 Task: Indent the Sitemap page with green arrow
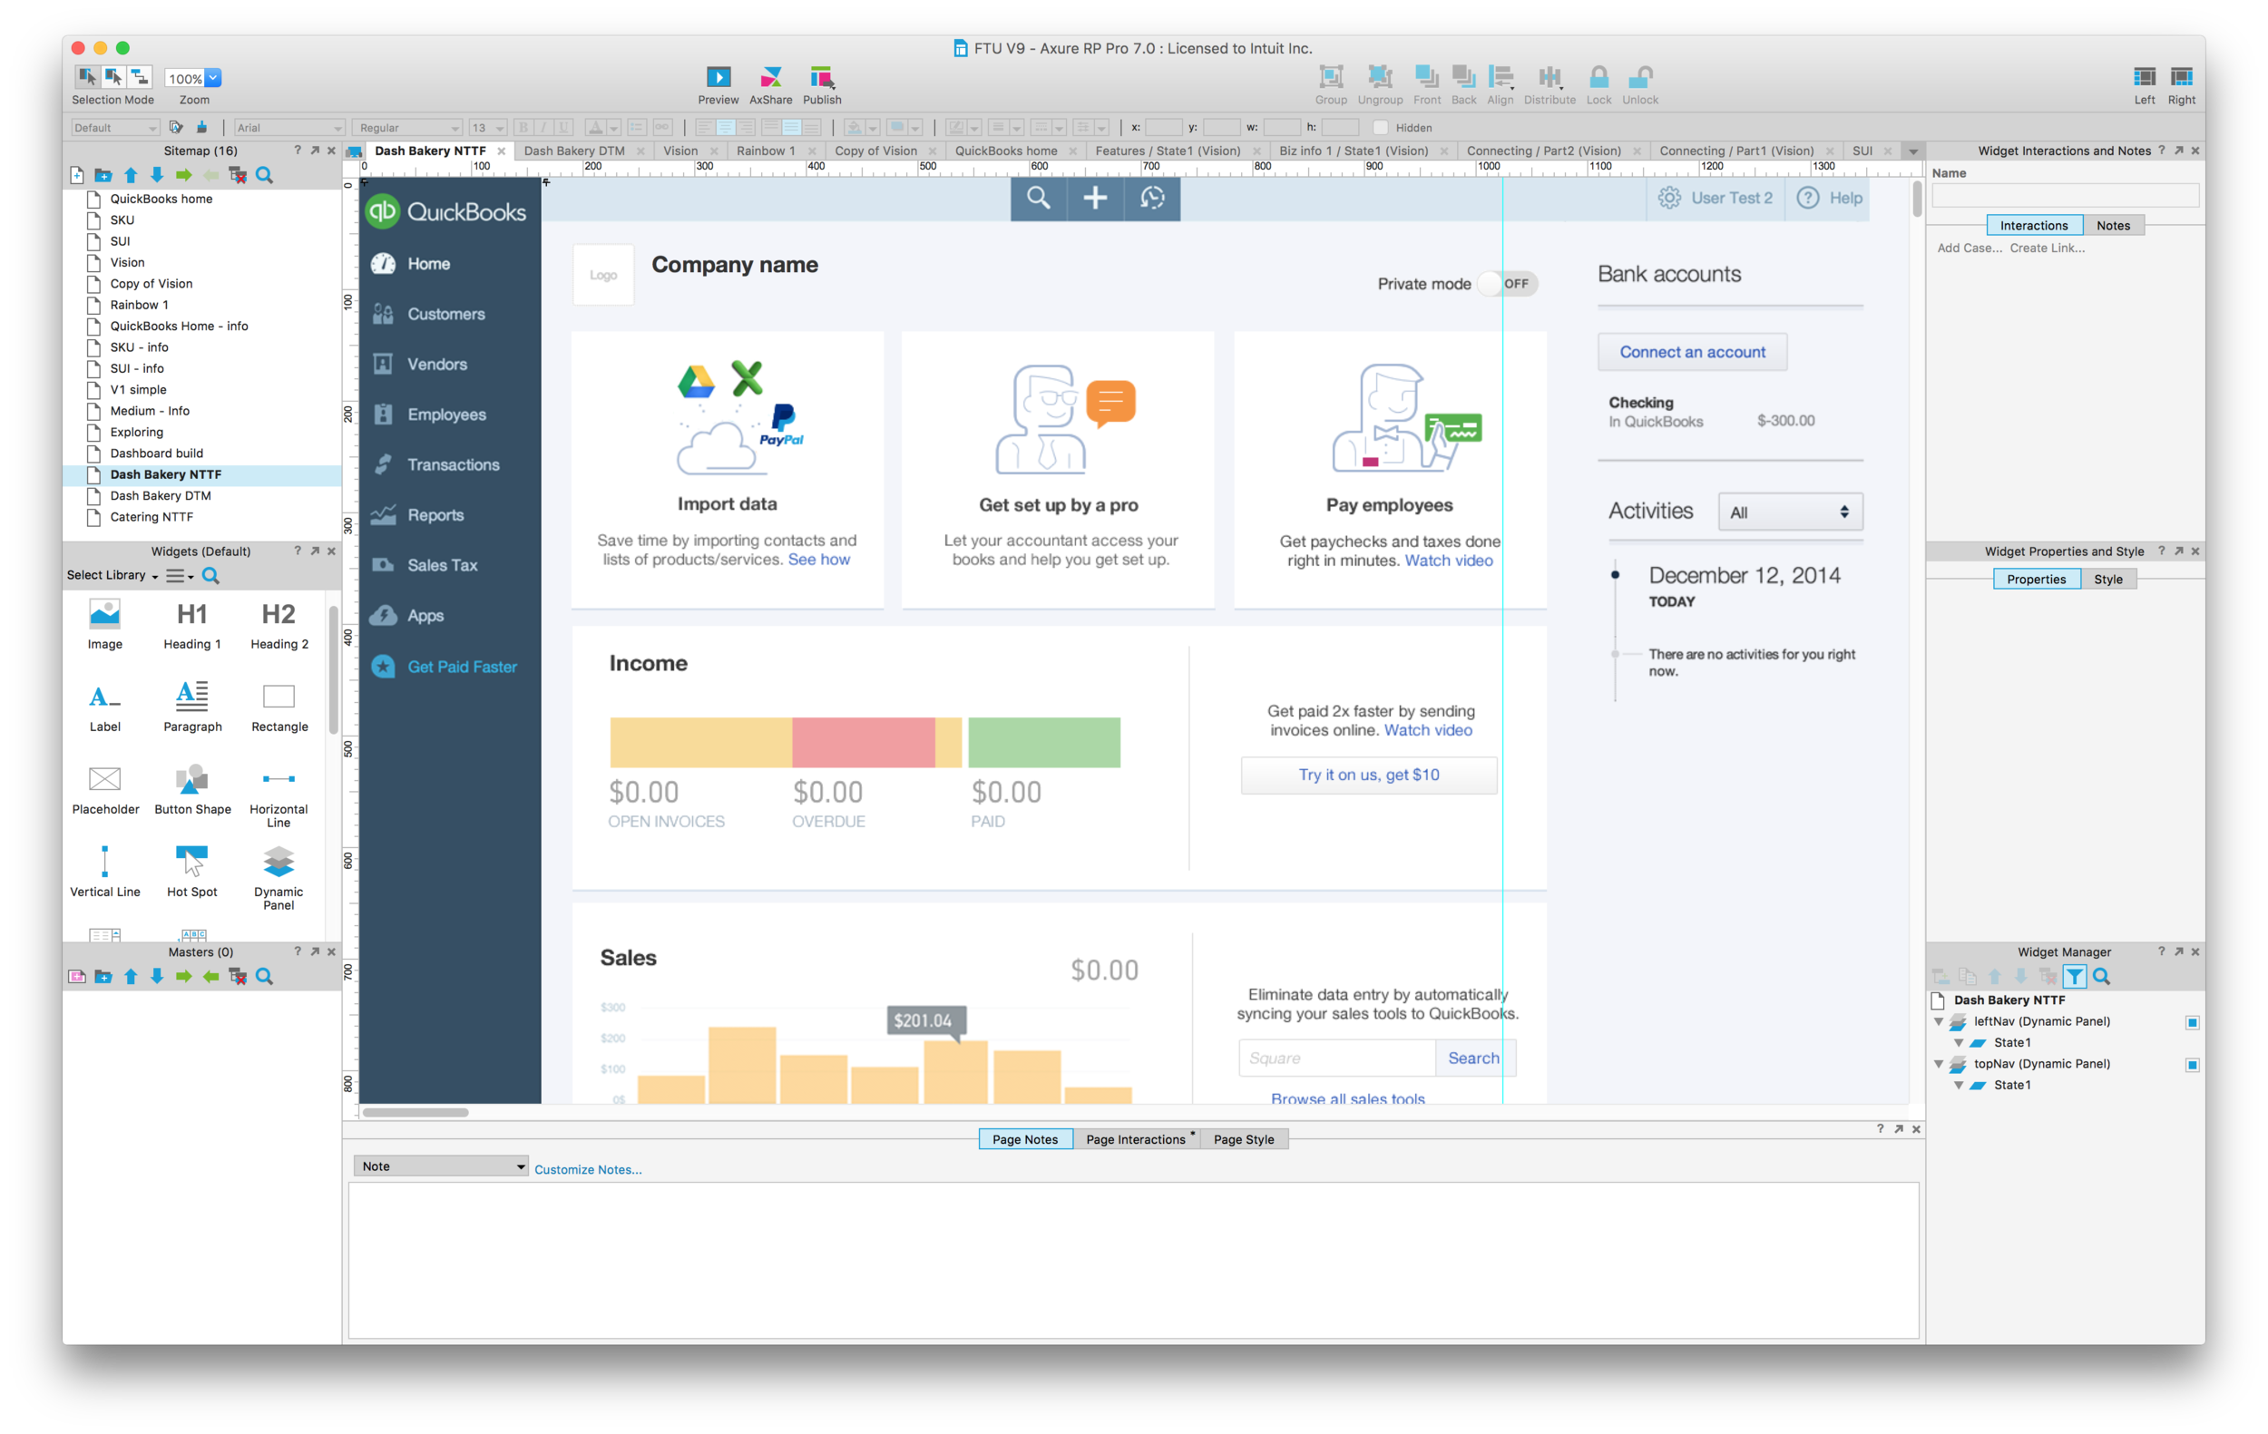183,175
